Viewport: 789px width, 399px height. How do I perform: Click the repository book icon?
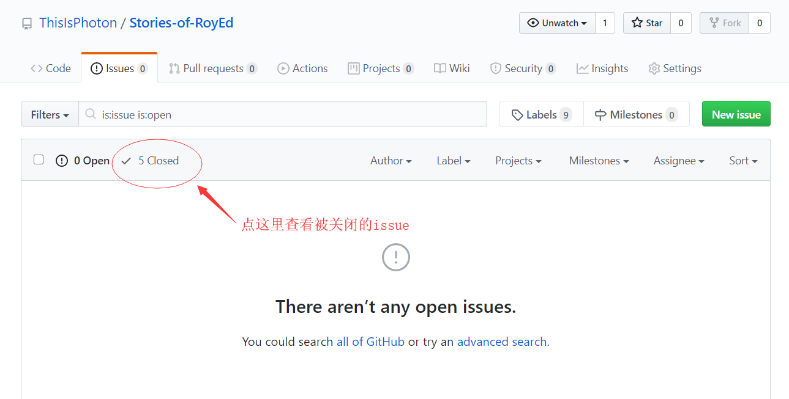tap(27, 24)
